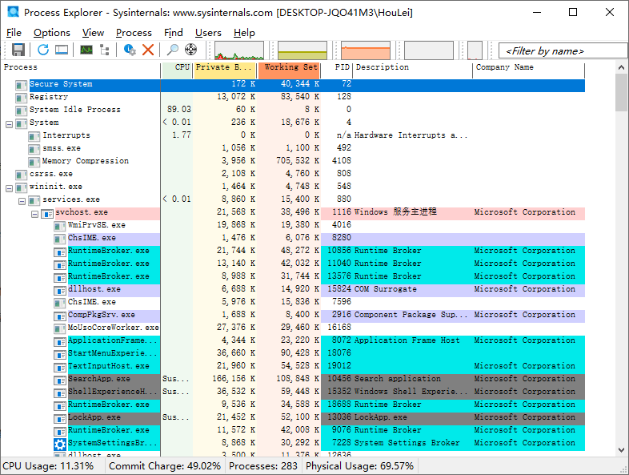Click the svchost.exe process icon

(x=47, y=213)
